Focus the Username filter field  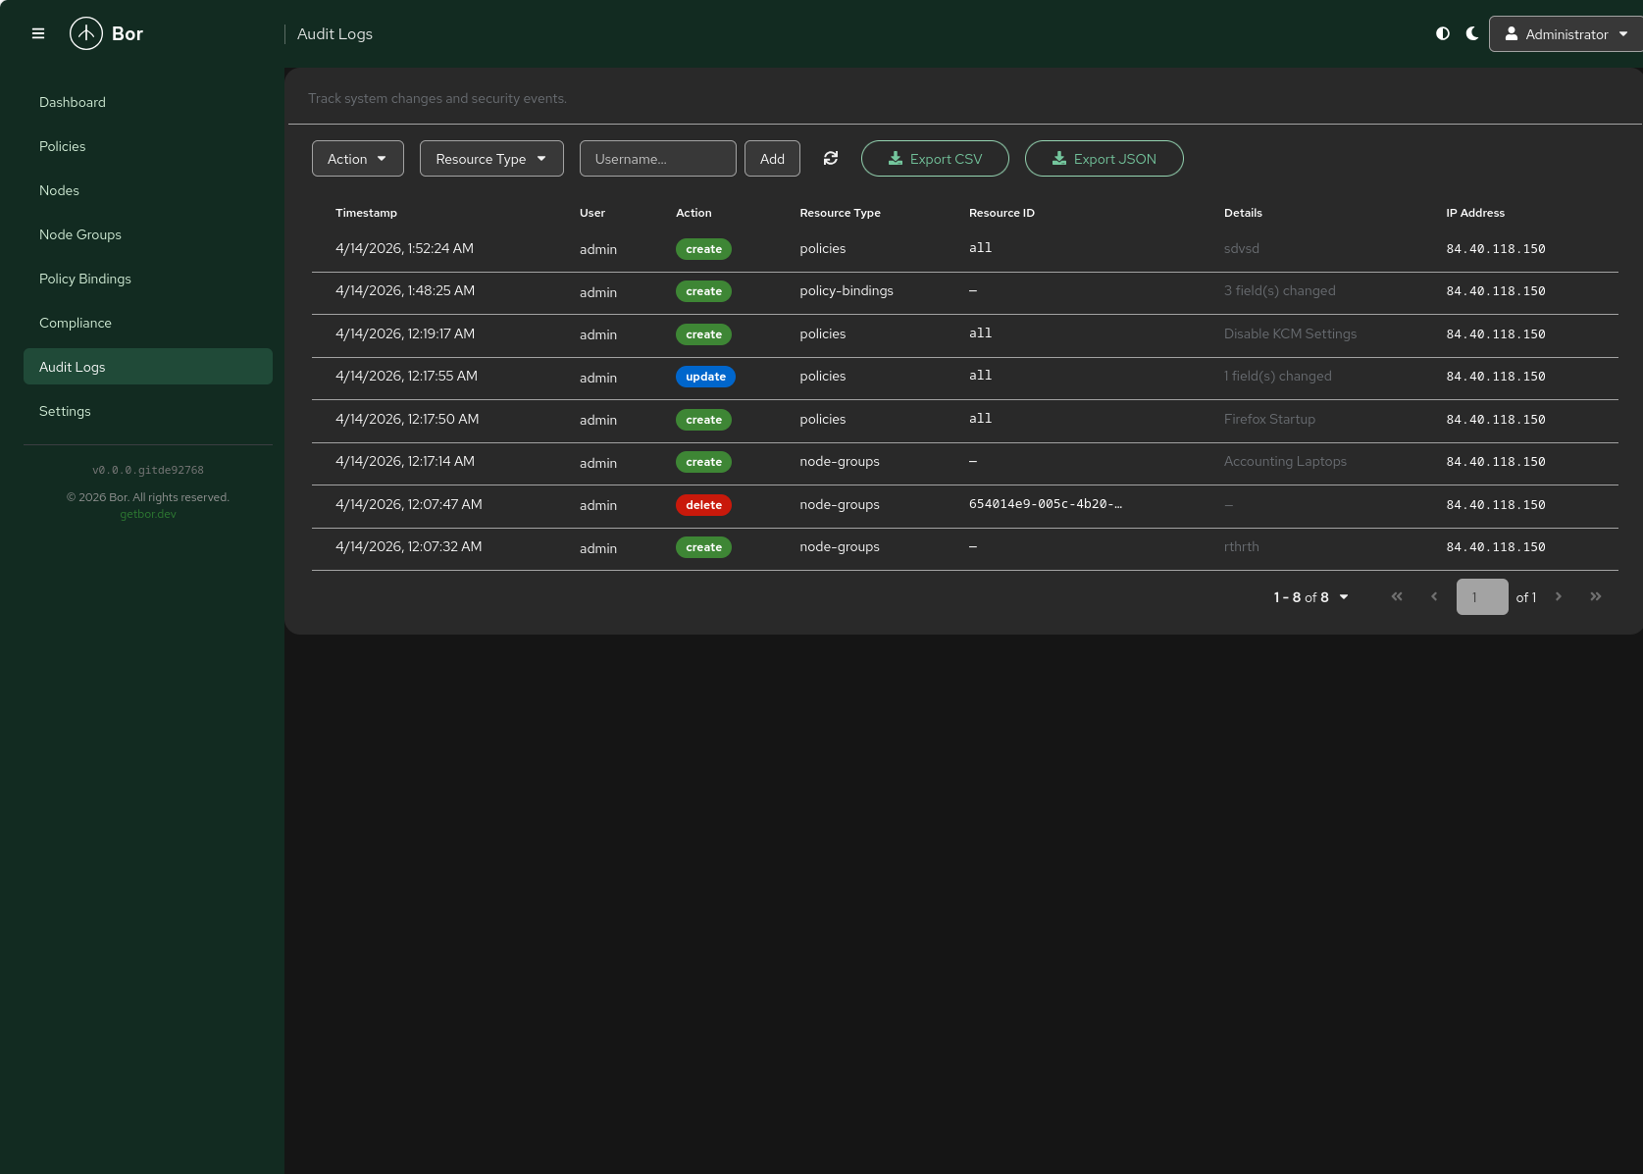pos(658,159)
